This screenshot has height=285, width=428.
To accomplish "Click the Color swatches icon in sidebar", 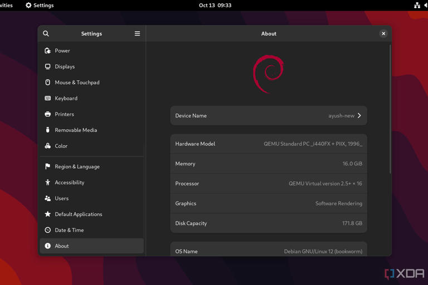I will [x=48, y=146].
